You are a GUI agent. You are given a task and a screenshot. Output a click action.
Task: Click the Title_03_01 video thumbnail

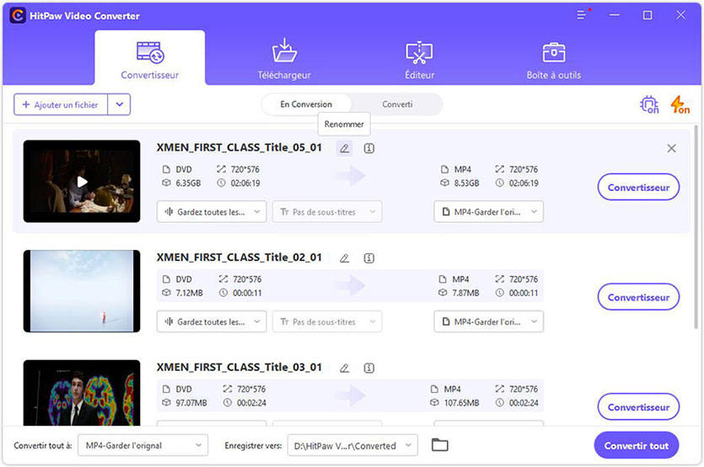click(82, 393)
